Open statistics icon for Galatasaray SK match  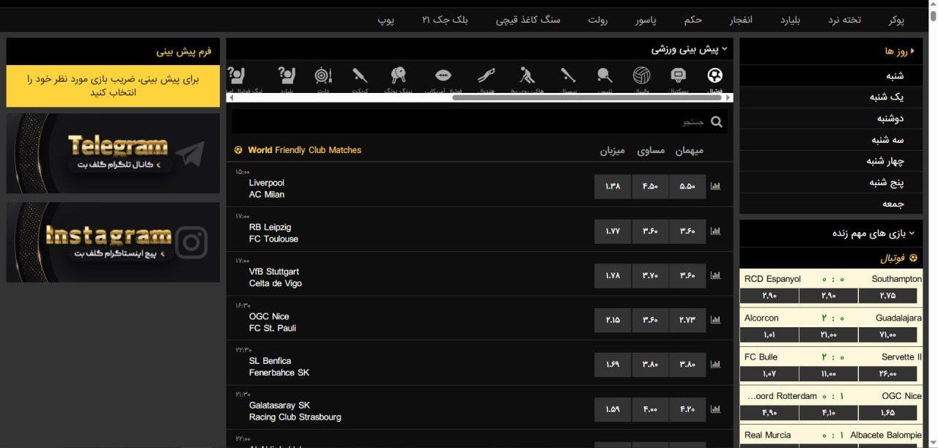pos(715,409)
